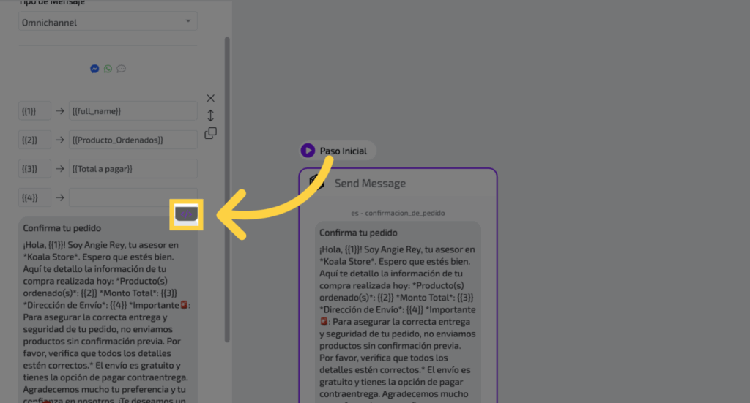The height and width of the screenshot is (403, 750).
Task: Click the Omnichannel dropdown arrow
Action: [x=189, y=22]
